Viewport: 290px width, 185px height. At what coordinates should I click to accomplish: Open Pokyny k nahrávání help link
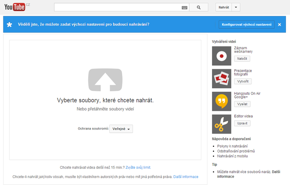pos(232,146)
